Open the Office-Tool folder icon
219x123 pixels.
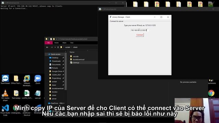pyautogui.click(x=16, y=80)
